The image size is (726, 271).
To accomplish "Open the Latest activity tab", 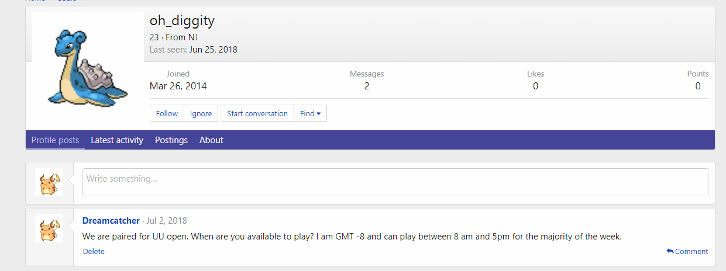I will (x=117, y=140).
